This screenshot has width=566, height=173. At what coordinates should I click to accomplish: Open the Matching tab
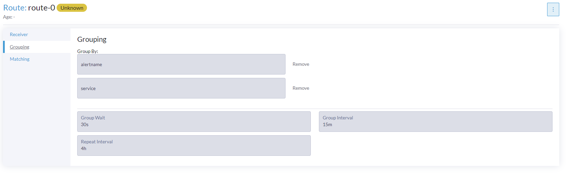point(20,59)
